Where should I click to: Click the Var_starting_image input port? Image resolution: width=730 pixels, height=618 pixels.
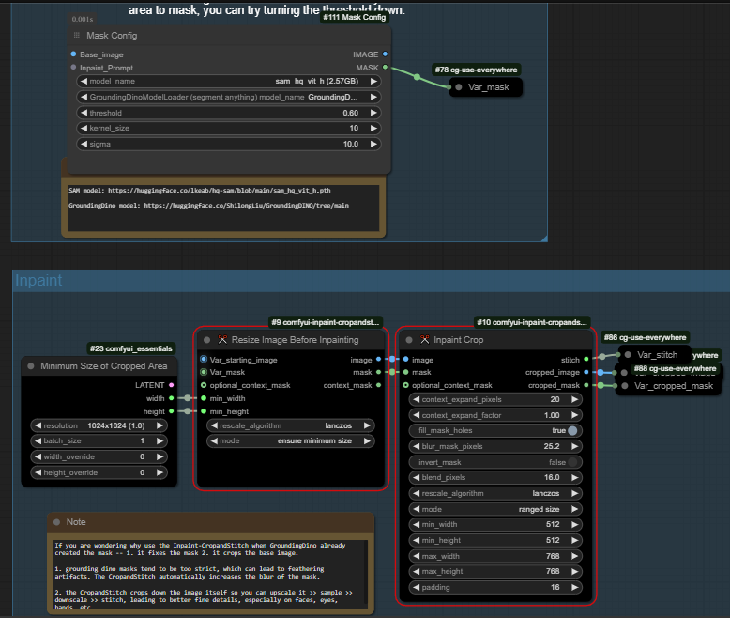coord(204,359)
